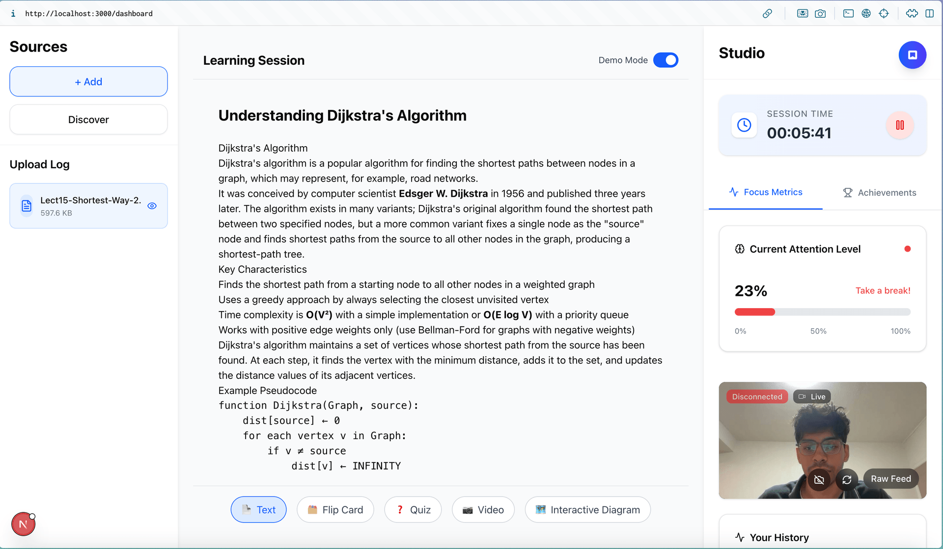Screen dimensions: 943x549
Task: Switch to Flip Card mode
Action: 335,510
